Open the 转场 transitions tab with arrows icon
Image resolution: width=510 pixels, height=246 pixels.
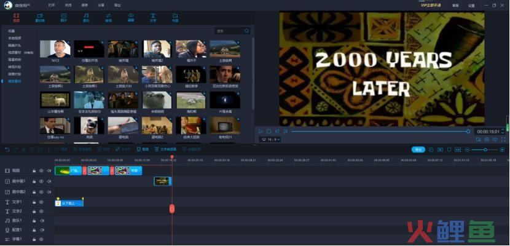click(x=108, y=17)
